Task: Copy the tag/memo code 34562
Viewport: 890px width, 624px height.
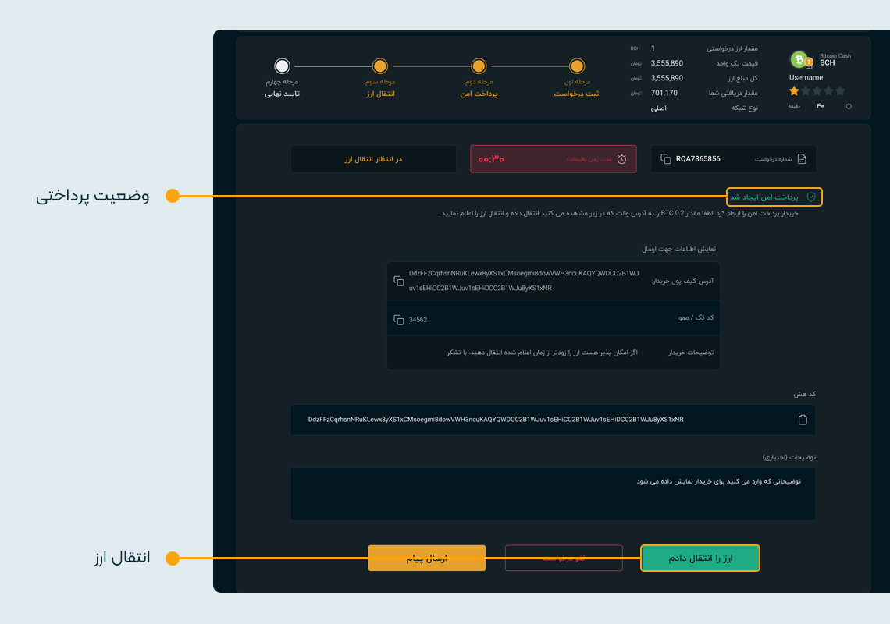Action: (399, 320)
